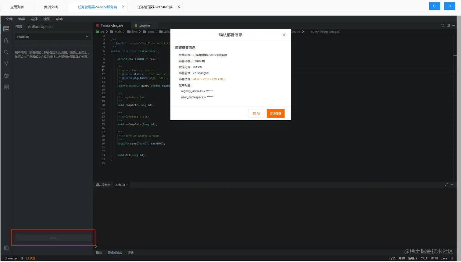Open the file explorer icon in the activity bar
The width and height of the screenshot is (461, 262).
click(x=6, y=41)
